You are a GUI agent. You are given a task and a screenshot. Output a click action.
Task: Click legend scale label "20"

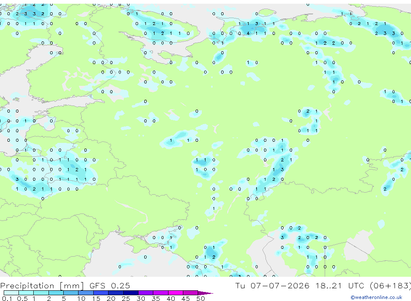click(111, 299)
